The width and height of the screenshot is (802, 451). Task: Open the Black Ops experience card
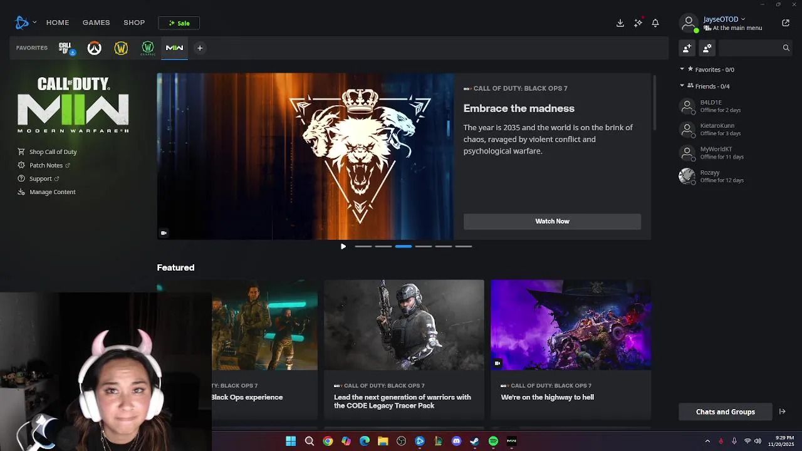tap(264, 349)
